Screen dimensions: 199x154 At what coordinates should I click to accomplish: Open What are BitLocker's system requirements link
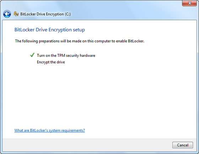tap(50, 130)
